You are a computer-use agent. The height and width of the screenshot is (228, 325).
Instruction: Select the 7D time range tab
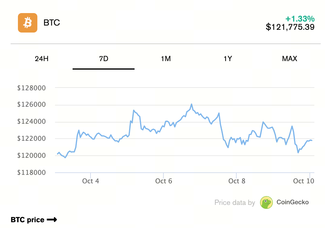104,59
